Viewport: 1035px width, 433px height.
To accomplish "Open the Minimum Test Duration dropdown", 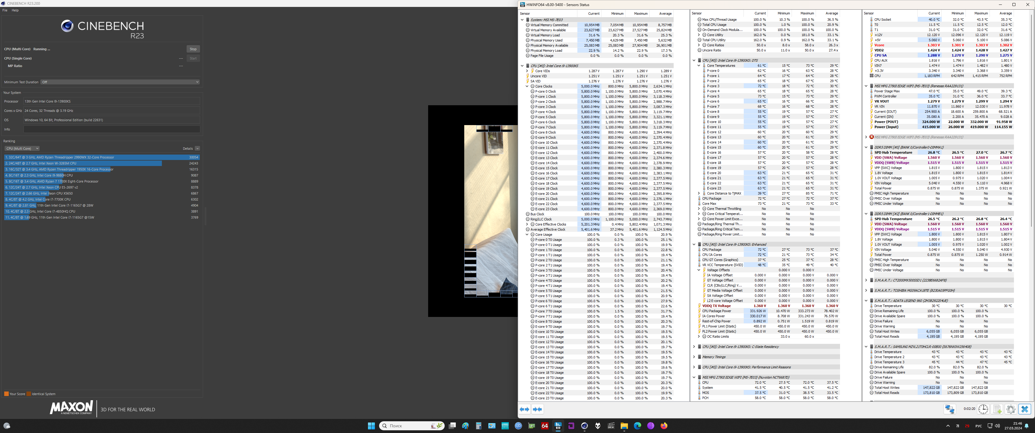I will (x=120, y=82).
